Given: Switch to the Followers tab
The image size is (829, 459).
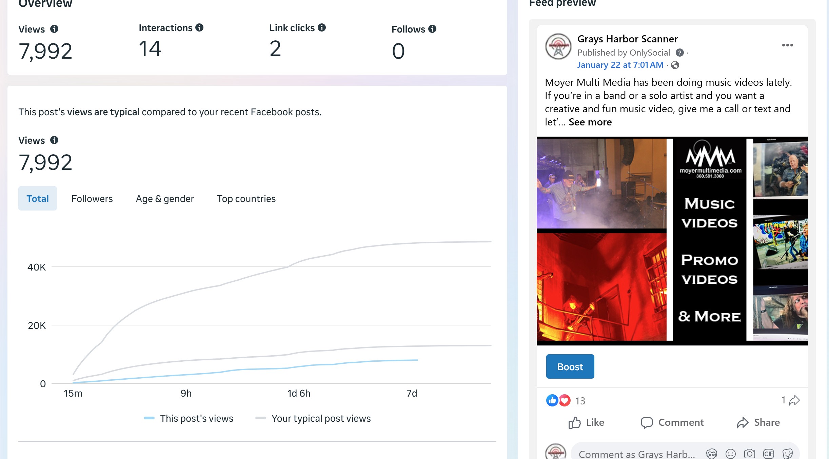Looking at the screenshot, I should [92, 199].
